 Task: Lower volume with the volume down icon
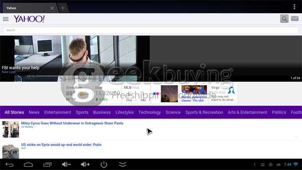tap(66, 164)
